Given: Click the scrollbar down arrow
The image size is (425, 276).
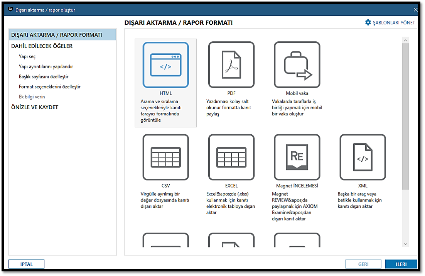Looking at the screenshot, I should pos(405,244).
